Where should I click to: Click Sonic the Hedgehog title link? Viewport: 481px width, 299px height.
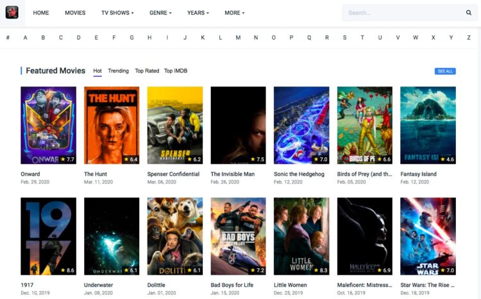(299, 174)
